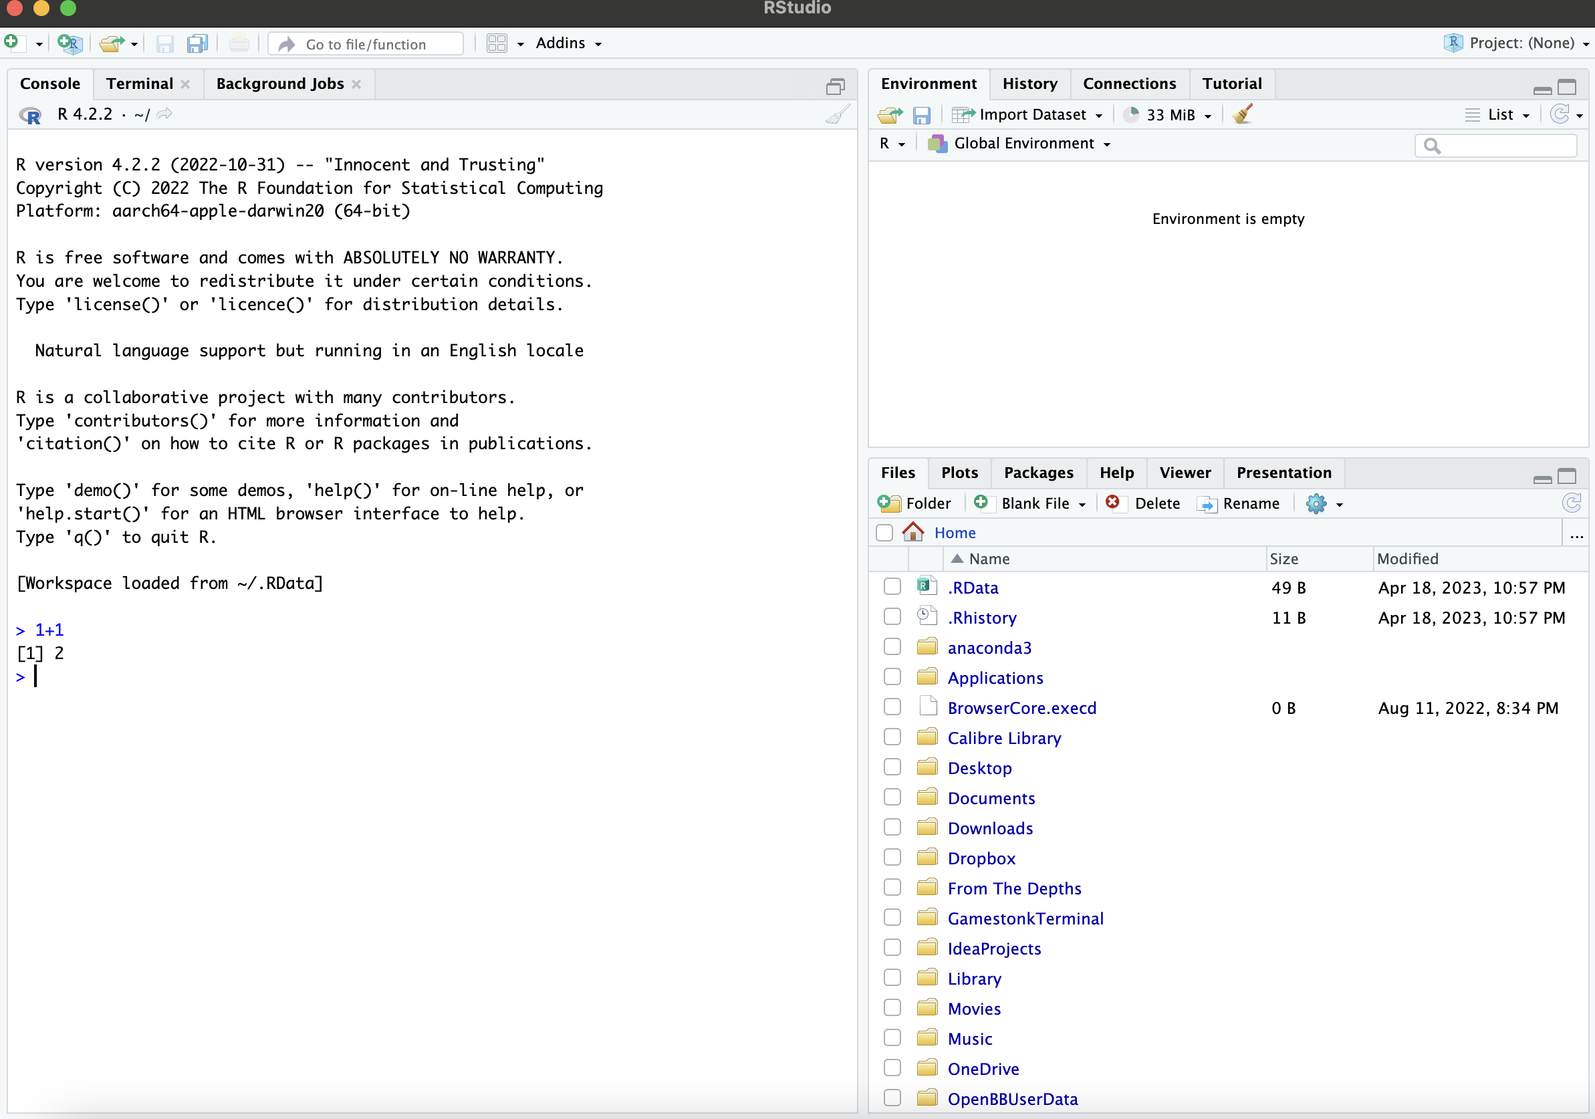Switch to the History tab
The width and height of the screenshot is (1595, 1119).
tap(1029, 84)
